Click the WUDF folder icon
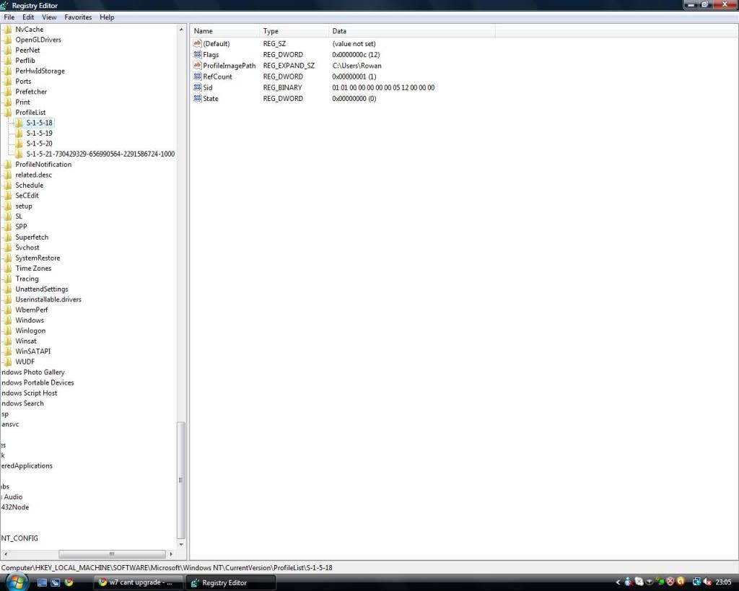Viewport: 739px width, 591px height. point(7,362)
